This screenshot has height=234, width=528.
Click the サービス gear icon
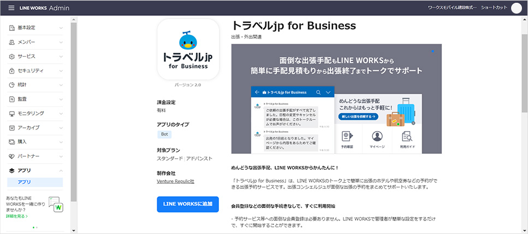click(12, 57)
